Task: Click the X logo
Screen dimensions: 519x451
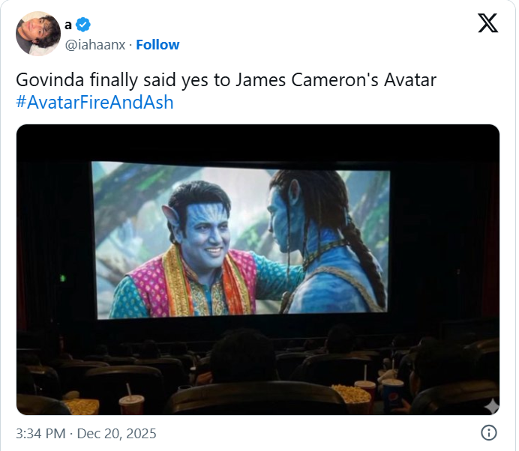Action: 487,23
